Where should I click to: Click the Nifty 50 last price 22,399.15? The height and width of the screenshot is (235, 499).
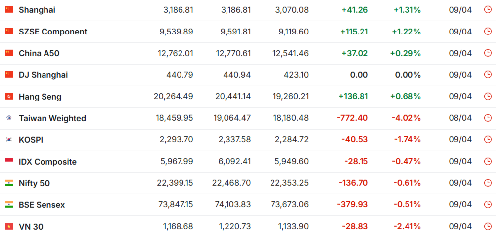175,183
